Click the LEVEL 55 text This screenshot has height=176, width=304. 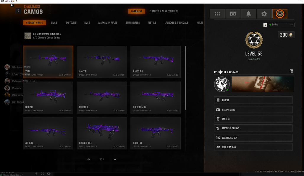(x=254, y=54)
